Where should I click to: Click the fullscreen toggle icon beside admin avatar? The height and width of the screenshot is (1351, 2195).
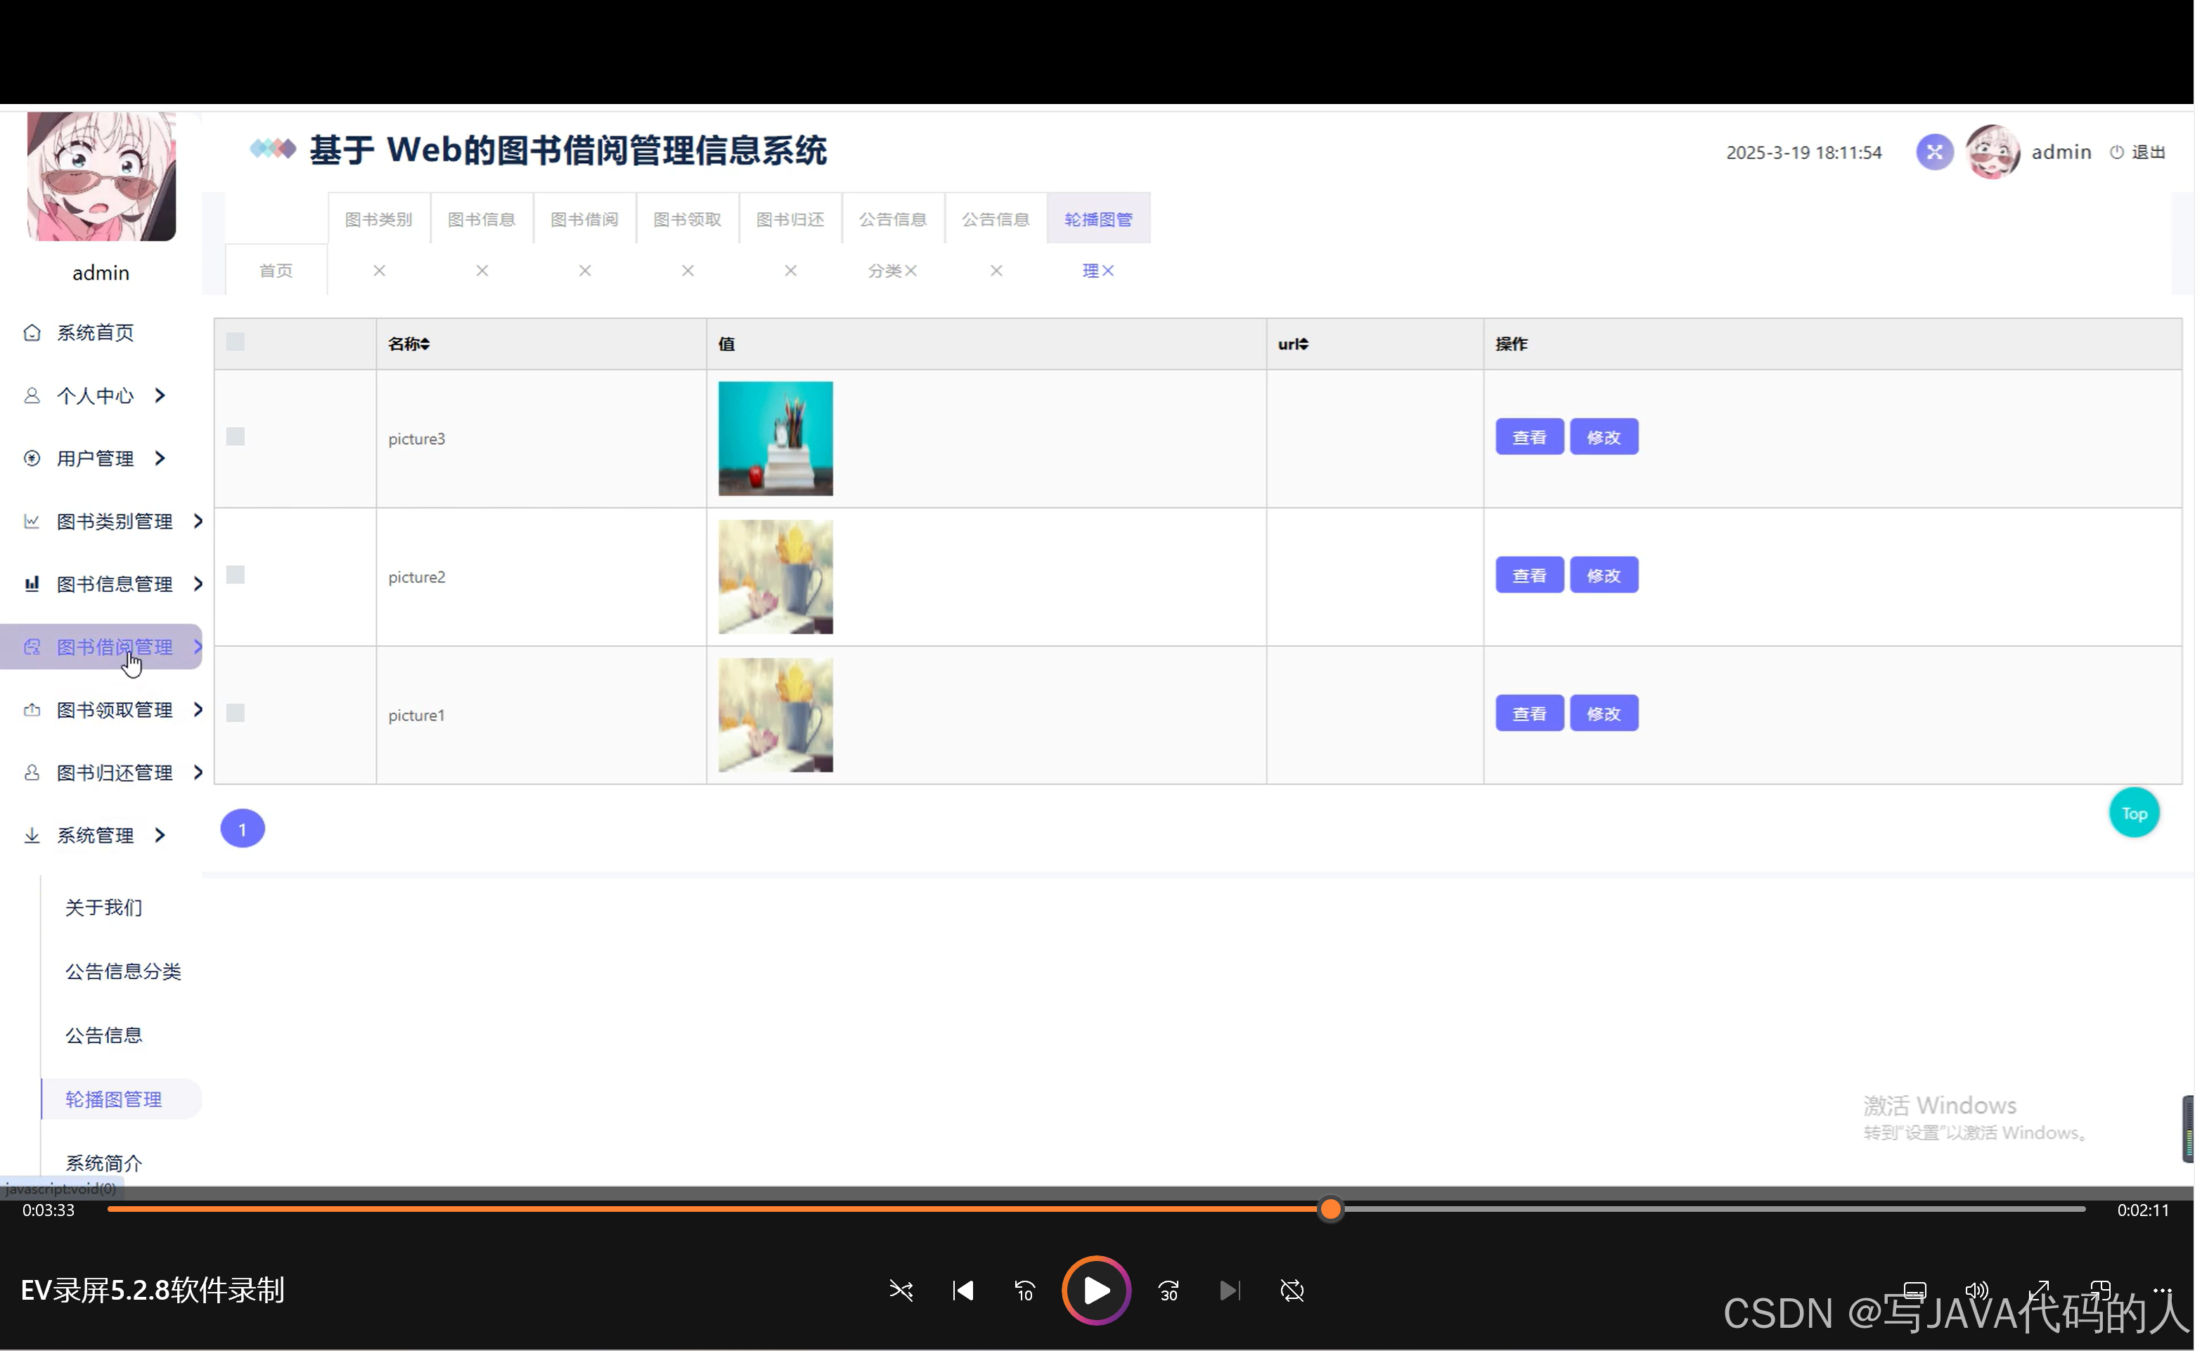1934,151
